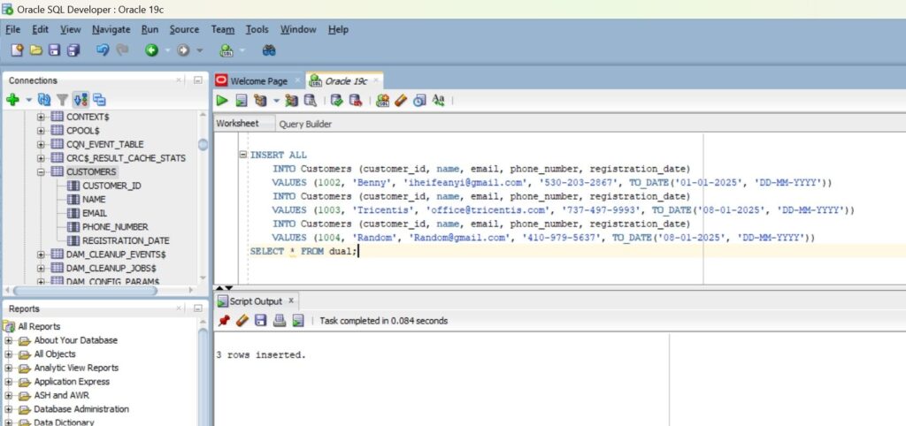906x426 pixels.
Task: Collapse the CUSTOMERS table node
Action: pyautogui.click(x=42, y=171)
